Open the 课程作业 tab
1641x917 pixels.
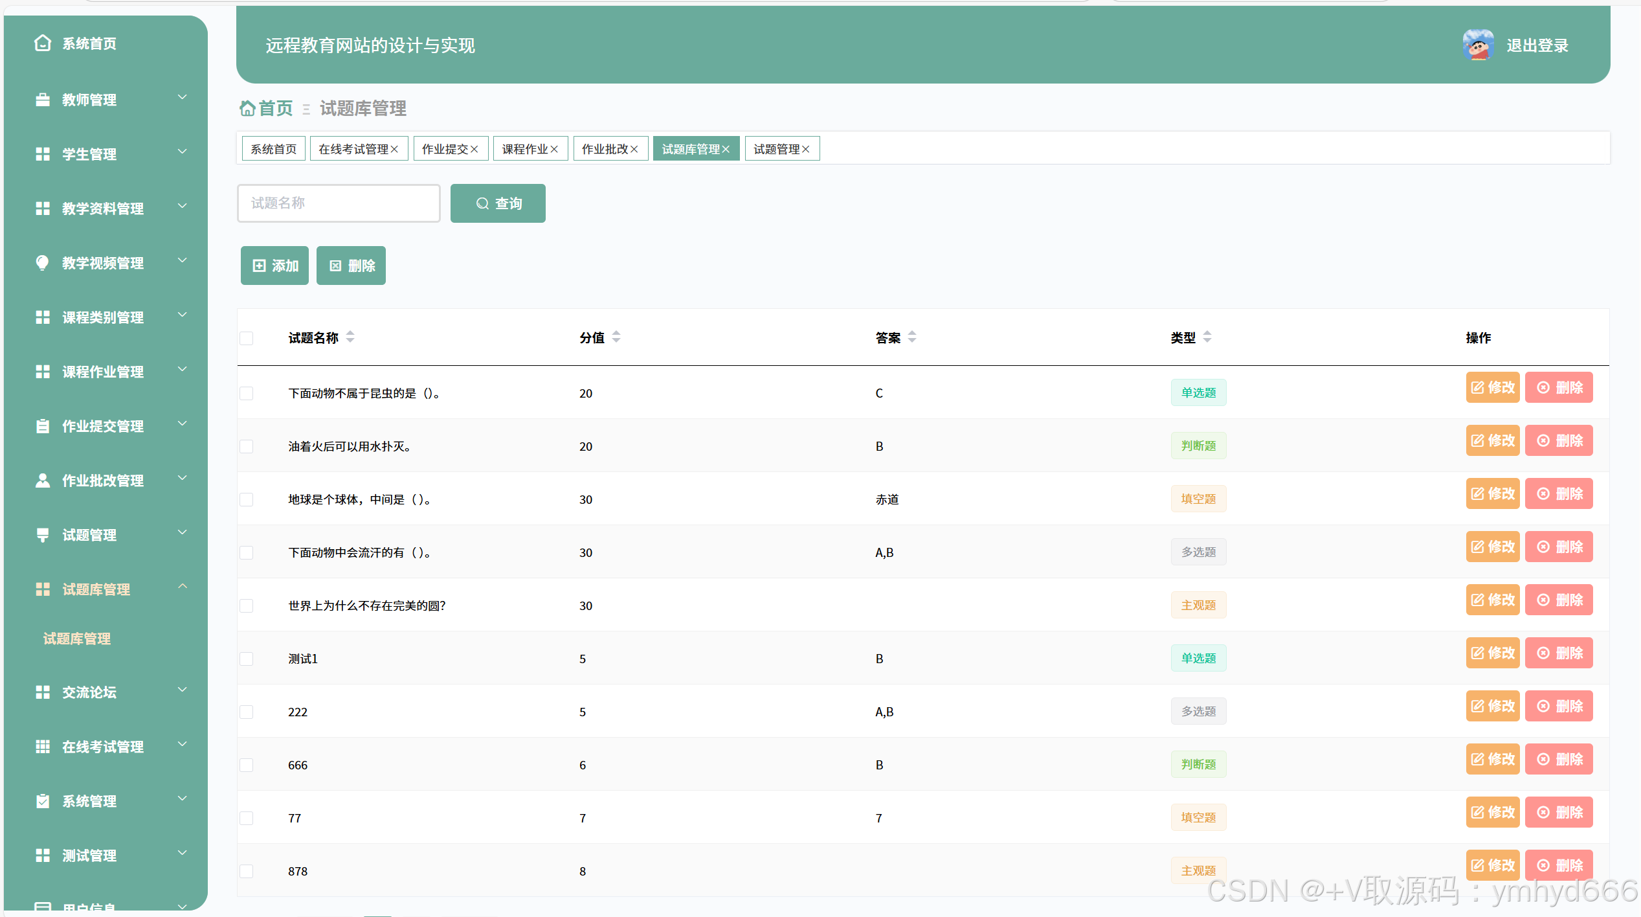524,149
